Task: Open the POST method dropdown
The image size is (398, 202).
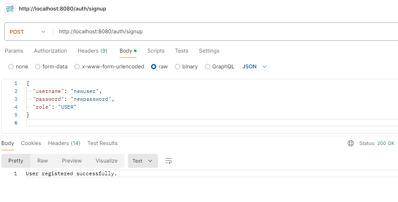Action: (27, 32)
